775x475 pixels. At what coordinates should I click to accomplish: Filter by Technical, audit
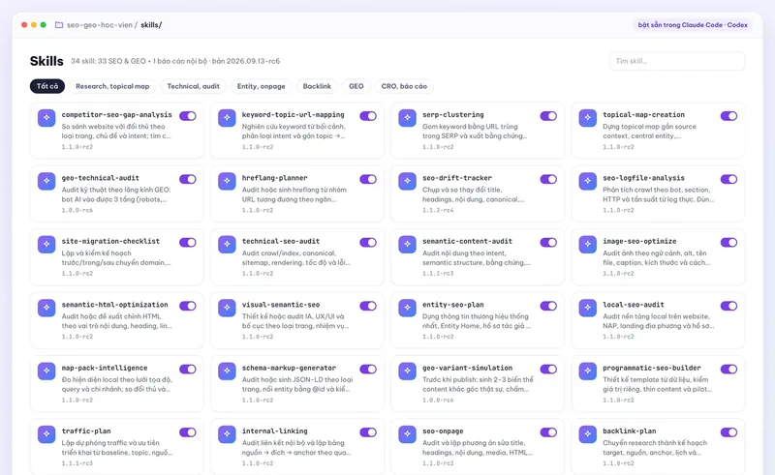pyautogui.click(x=193, y=86)
